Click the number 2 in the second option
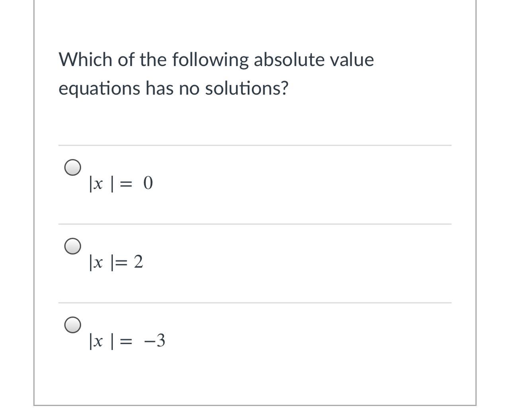Viewport: 510px width, 408px height. pyautogui.click(x=138, y=262)
